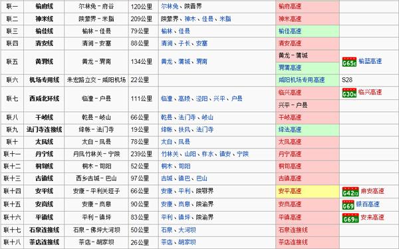Follow the 安来高速 link

tap(372, 218)
